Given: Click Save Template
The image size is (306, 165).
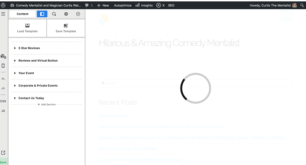Looking at the screenshot, I should point(66,28).
